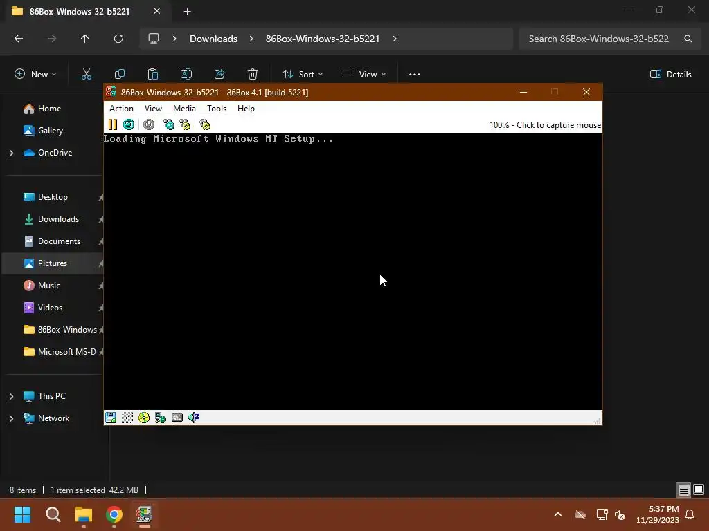Click 86Box-Windows-32-b5221 in the breadcrumb
Viewport: 709px width, 531px height.
tap(323, 39)
